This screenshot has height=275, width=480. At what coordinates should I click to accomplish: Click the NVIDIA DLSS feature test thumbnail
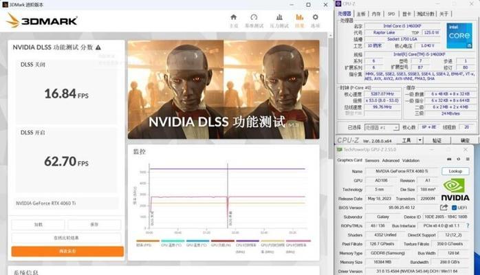(223, 89)
